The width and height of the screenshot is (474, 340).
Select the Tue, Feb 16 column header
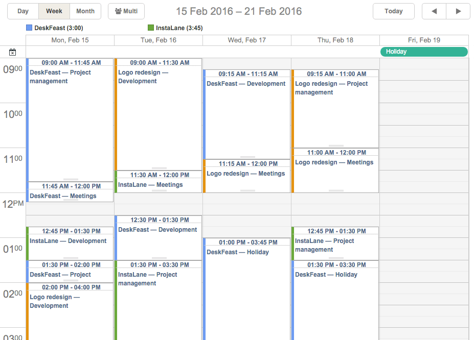(x=159, y=40)
